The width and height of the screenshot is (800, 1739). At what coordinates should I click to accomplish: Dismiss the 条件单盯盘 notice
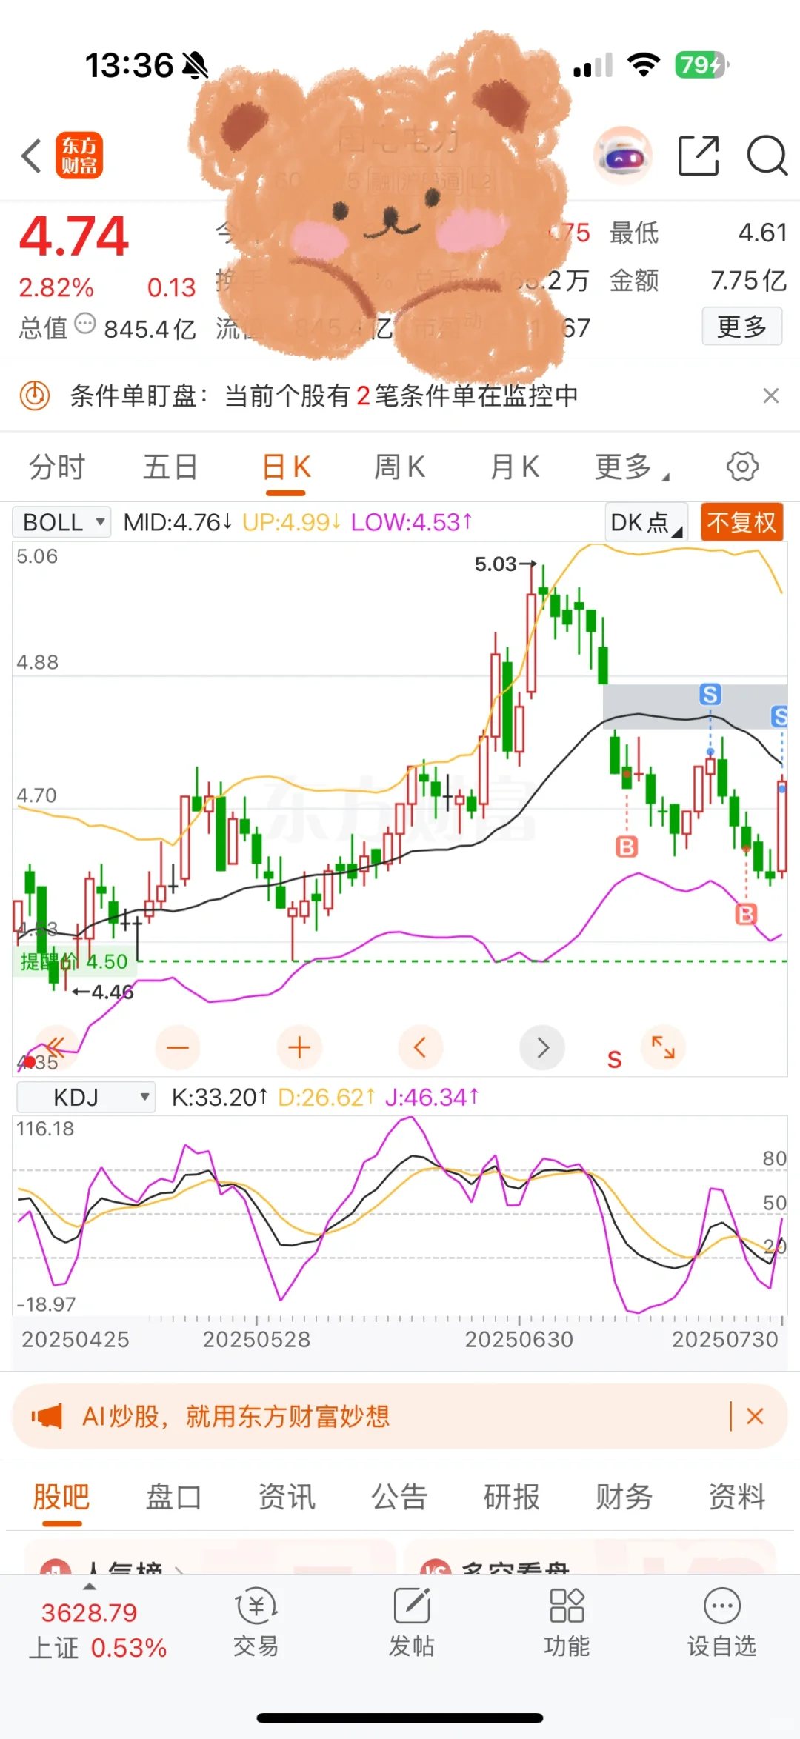pos(770,396)
